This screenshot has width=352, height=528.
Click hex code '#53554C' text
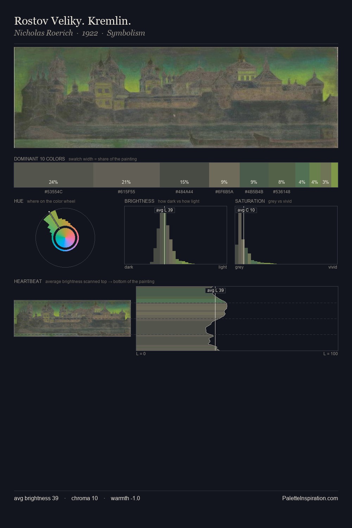click(54, 192)
